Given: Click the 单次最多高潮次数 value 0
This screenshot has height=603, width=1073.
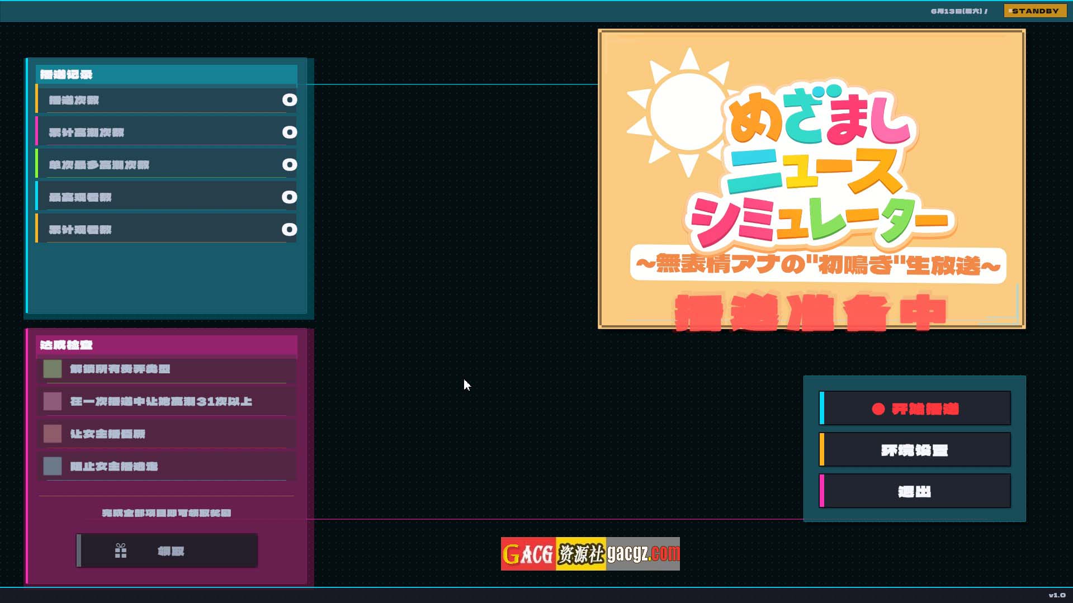Looking at the screenshot, I should point(289,165).
